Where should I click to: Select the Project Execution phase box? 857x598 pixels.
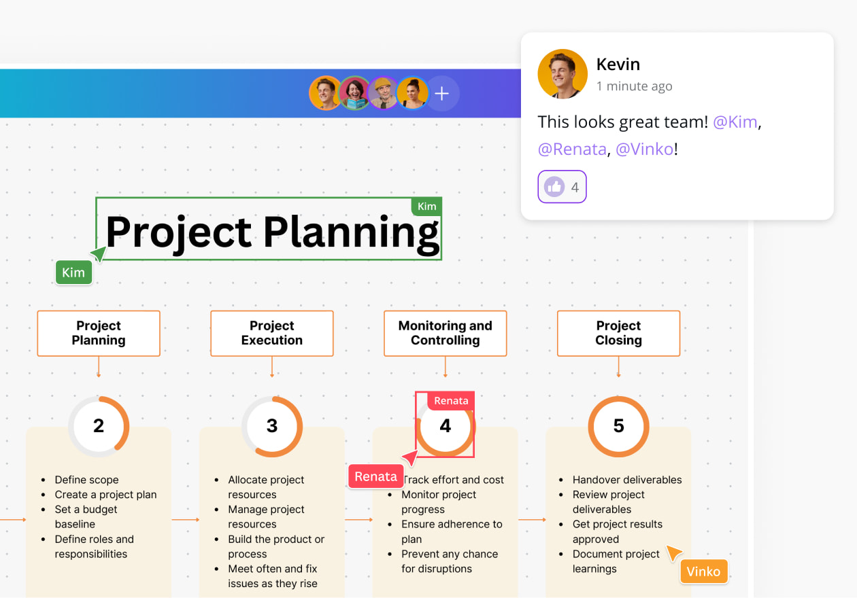coord(272,333)
